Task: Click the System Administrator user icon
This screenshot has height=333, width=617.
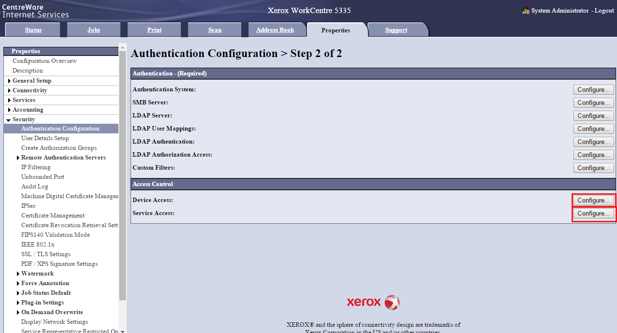Action: (526, 11)
